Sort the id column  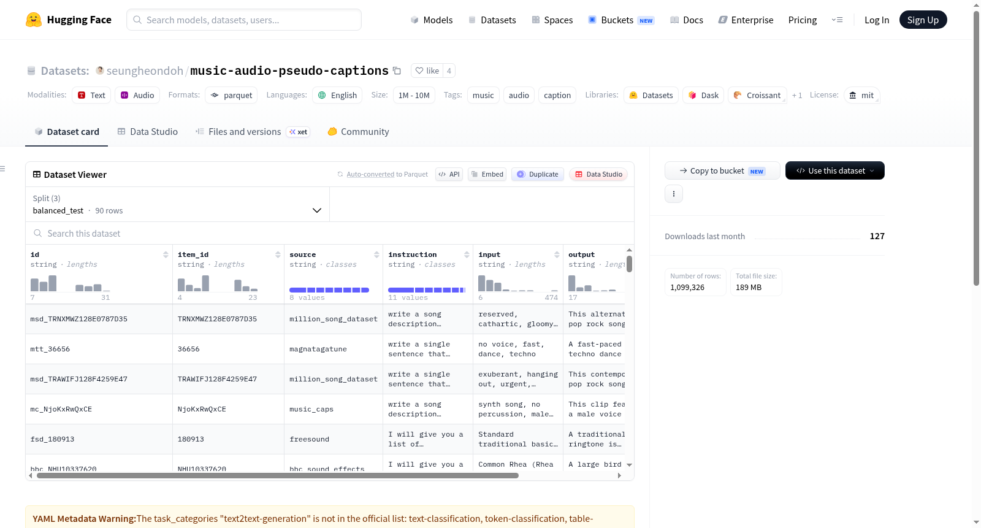click(166, 254)
